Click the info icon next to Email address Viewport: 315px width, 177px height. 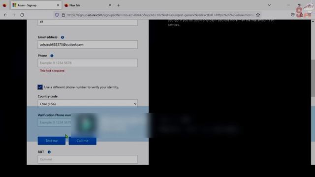pos(63,37)
